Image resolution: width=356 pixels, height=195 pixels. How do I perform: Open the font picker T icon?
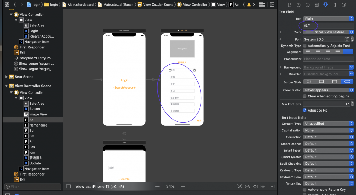(x=347, y=39)
